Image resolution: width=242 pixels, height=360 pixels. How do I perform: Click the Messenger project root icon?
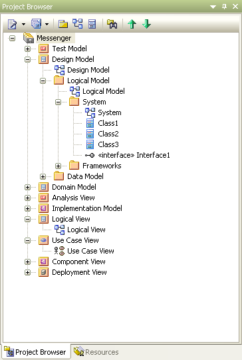pos(29,38)
